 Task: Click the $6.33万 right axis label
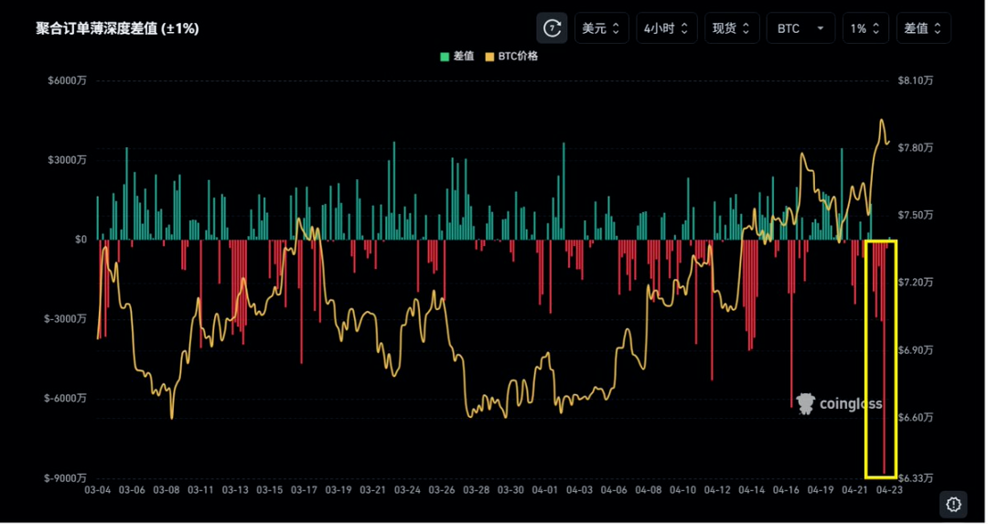tap(917, 478)
